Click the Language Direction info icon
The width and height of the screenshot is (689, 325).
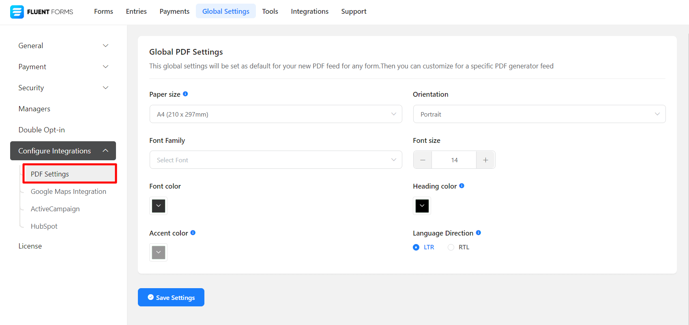[x=479, y=233]
